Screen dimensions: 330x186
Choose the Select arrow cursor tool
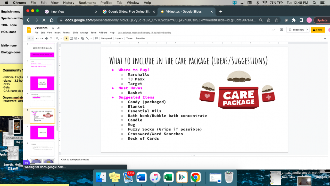[x=67, y=38]
